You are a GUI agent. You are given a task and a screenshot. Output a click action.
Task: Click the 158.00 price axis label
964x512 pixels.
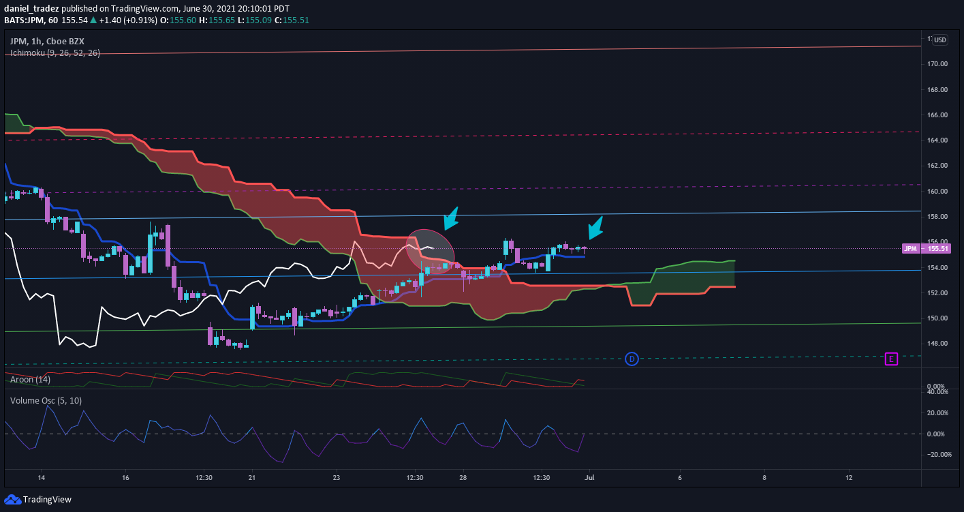point(937,217)
